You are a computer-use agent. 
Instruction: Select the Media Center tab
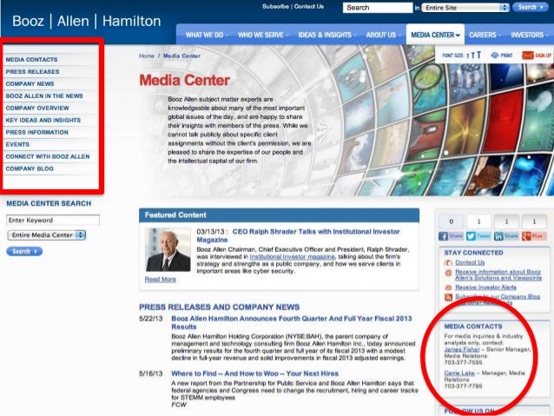435,35
